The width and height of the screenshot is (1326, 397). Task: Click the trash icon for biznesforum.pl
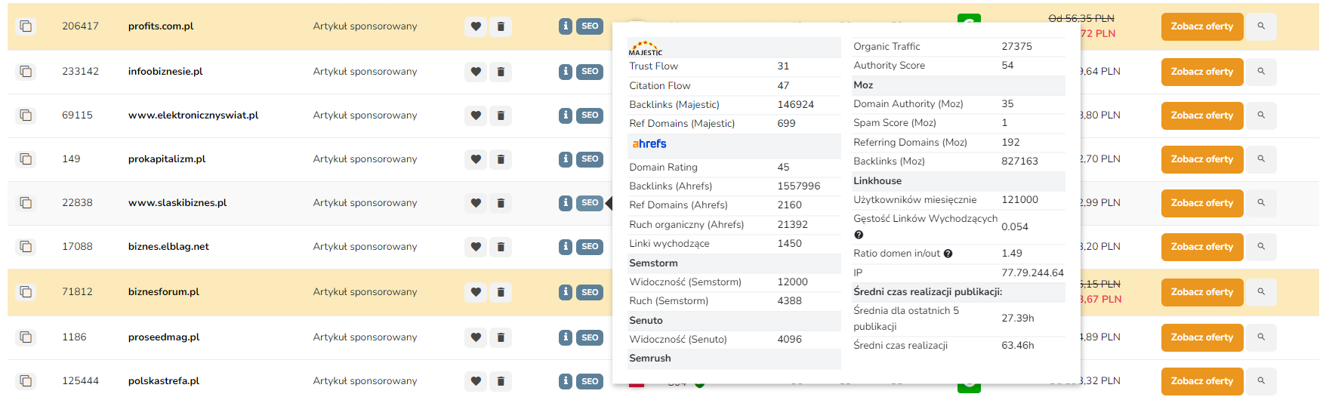(x=501, y=292)
